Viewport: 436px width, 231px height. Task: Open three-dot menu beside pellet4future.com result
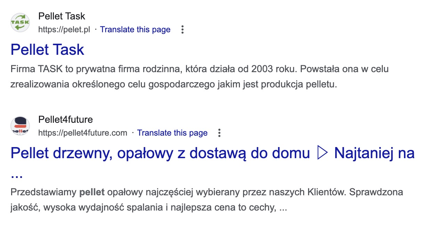click(219, 133)
